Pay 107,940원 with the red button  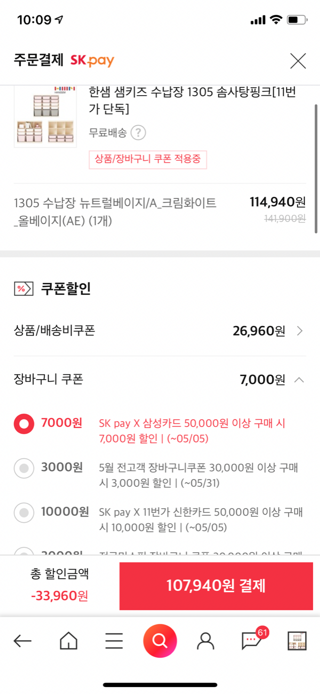point(216,586)
